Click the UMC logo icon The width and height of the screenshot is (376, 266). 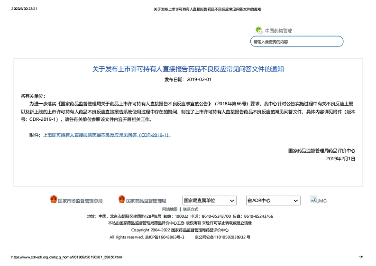pos(313,199)
